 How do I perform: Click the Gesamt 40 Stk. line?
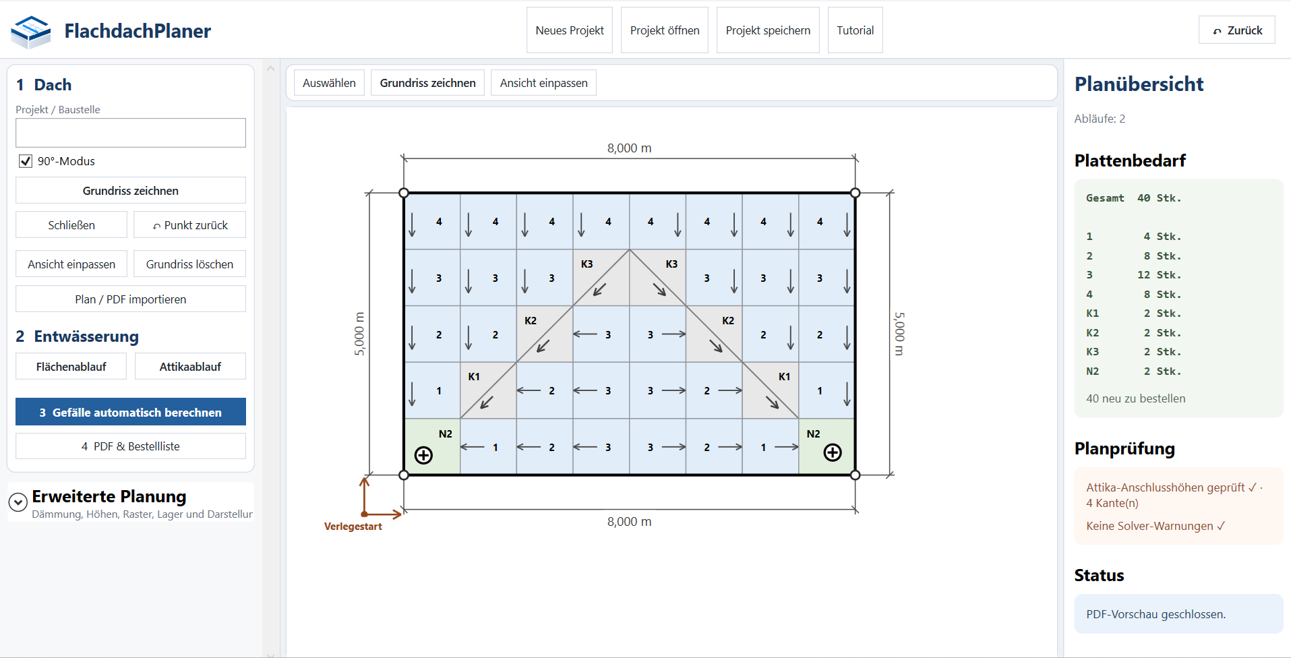point(1134,198)
